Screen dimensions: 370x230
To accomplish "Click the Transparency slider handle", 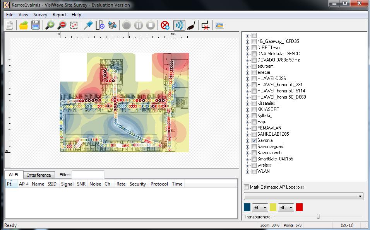I will click(318, 216).
